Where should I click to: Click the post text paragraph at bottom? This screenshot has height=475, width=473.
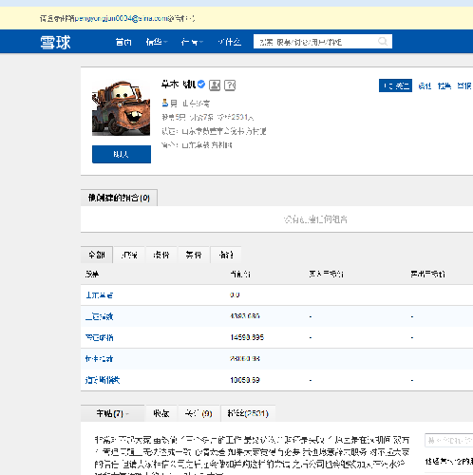click(252, 455)
